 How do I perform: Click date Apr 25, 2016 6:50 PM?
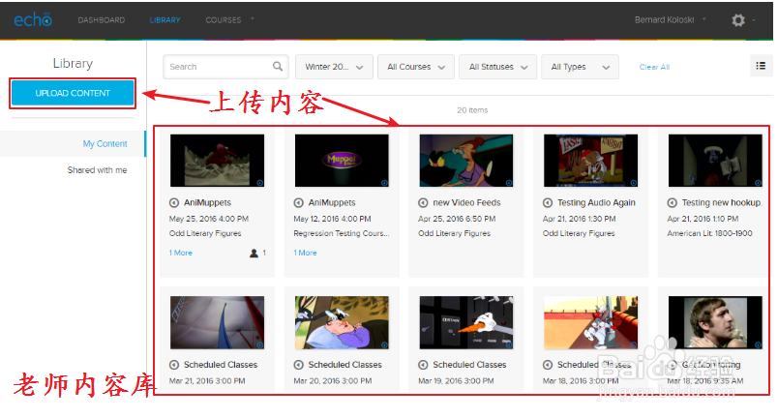point(457,219)
